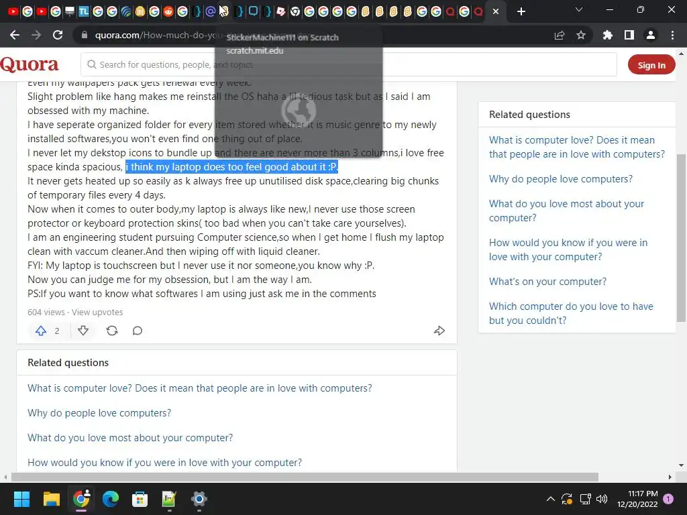Image resolution: width=687 pixels, height=515 pixels.
Task: Focus the Quora search field
Action: (x=348, y=65)
